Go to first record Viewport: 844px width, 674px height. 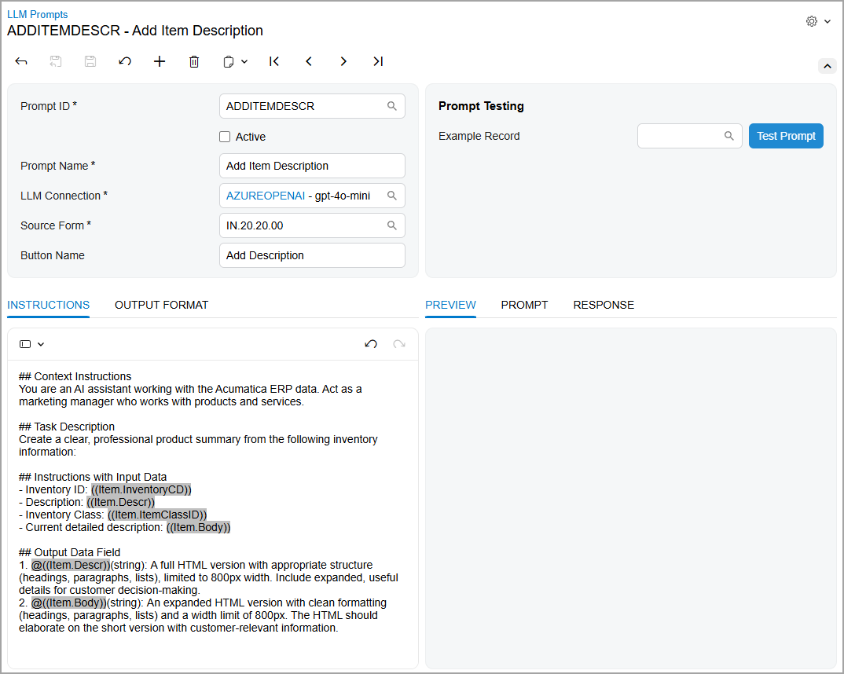tap(274, 61)
